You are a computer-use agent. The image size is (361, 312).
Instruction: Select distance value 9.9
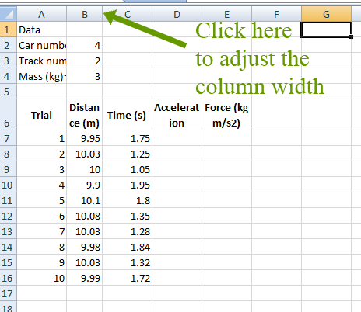[x=85, y=185]
